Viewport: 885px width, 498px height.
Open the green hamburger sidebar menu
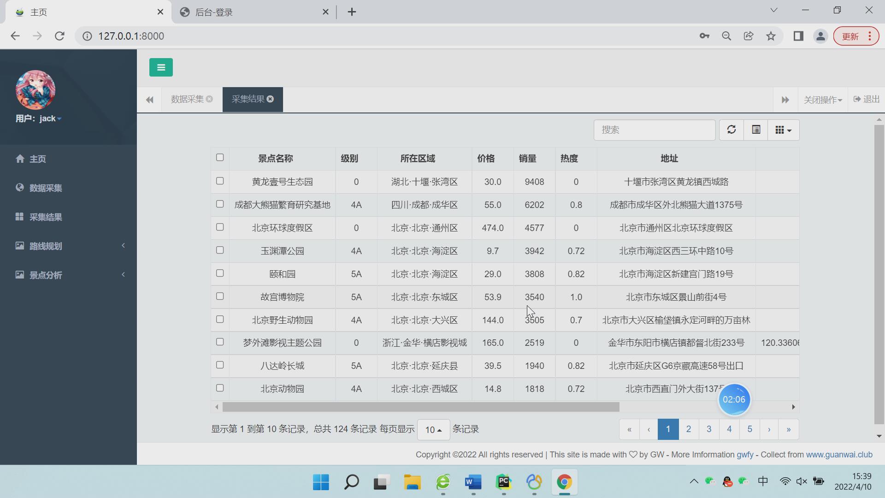(161, 67)
